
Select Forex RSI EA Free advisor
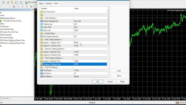7,29
